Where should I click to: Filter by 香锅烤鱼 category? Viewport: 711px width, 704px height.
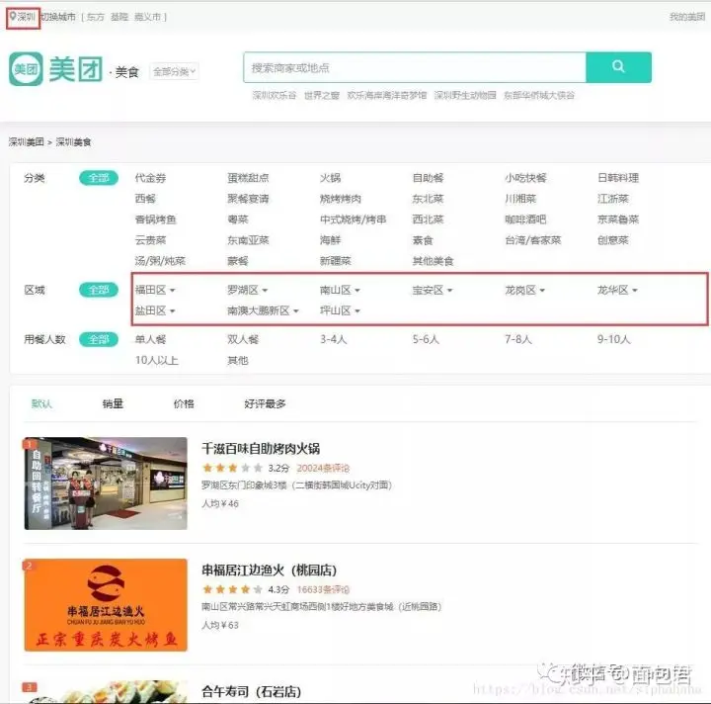point(156,220)
